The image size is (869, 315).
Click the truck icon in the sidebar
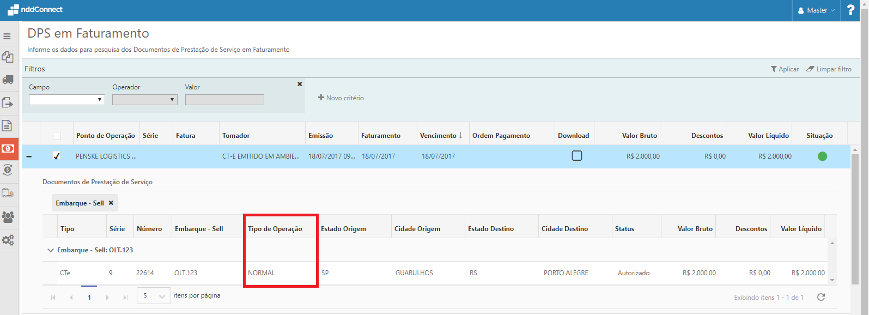coord(8,80)
